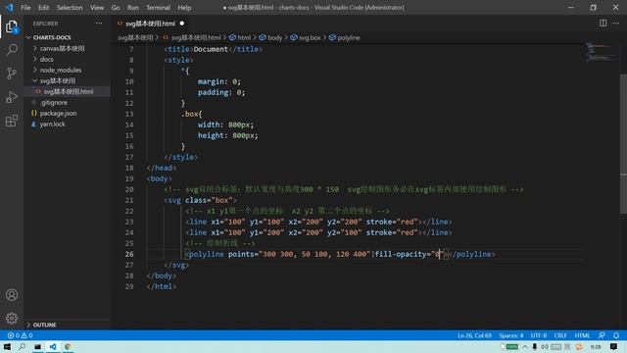Image resolution: width=627 pixels, height=353 pixels.
Task: Open Edit menu
Action: tap(43, 8)
